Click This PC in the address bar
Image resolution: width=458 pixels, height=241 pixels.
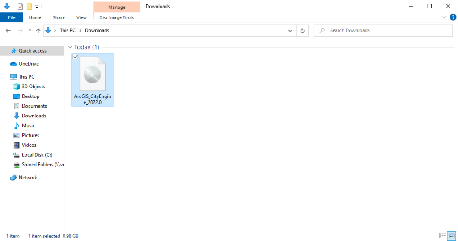point(68,30)
